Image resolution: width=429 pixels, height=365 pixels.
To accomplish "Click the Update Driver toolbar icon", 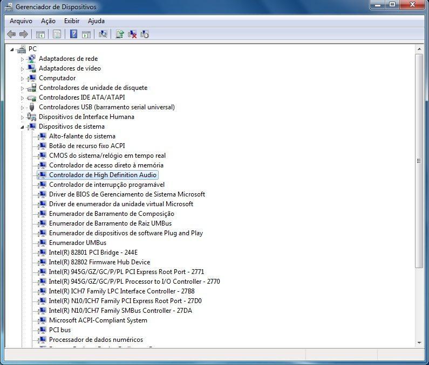I will pyautogui.click(x=120, y=34).
